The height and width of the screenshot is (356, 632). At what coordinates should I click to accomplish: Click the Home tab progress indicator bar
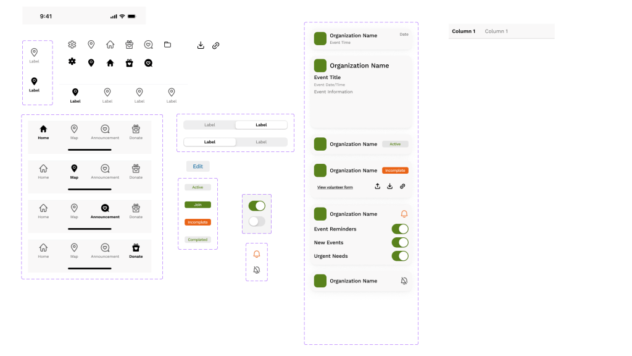pyautogui.click(x=89, y=148)
